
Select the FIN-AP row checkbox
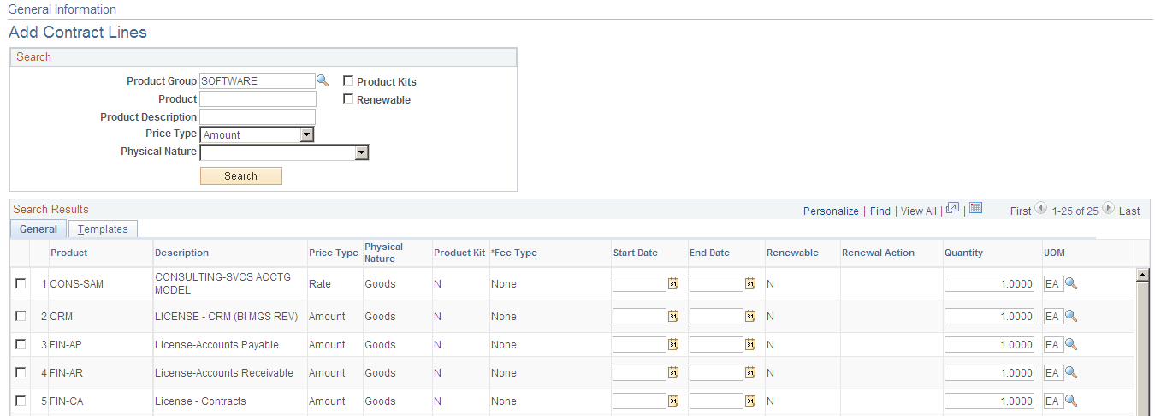tap(21, 344)
